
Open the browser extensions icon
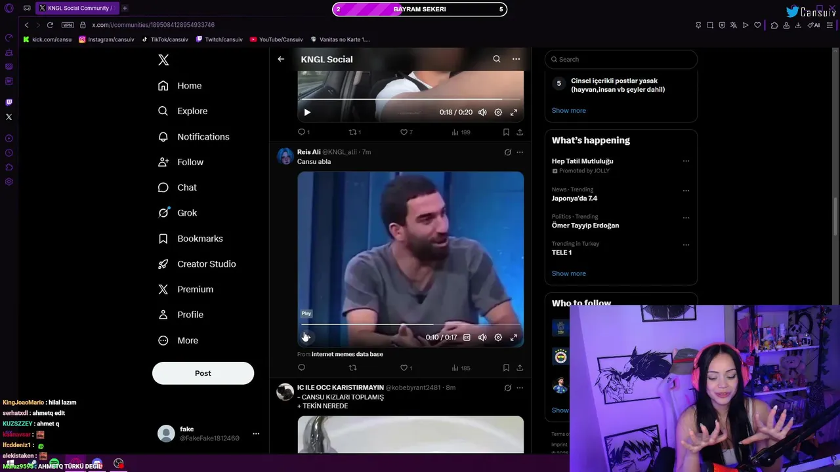774,25
